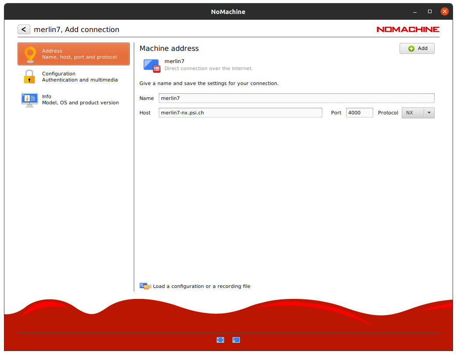Switch to the Configuration section
The image size is (457, 355).
coord(73,77)
